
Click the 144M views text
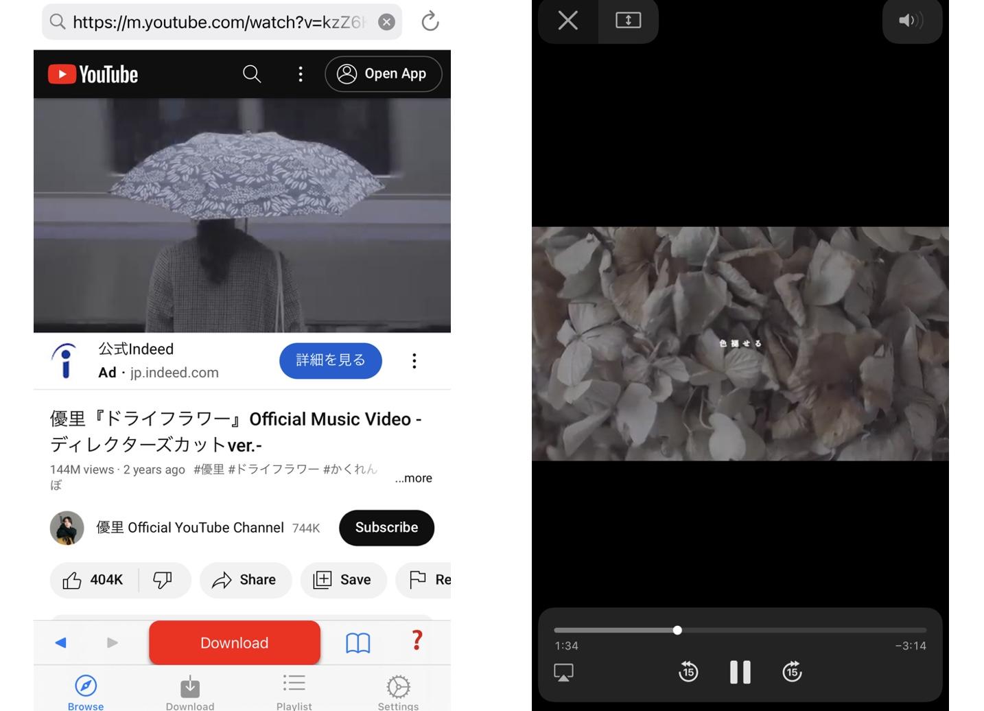(82, 469)
